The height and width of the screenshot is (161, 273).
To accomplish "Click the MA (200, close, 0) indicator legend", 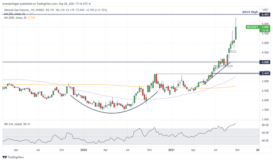I will [15, 18].
